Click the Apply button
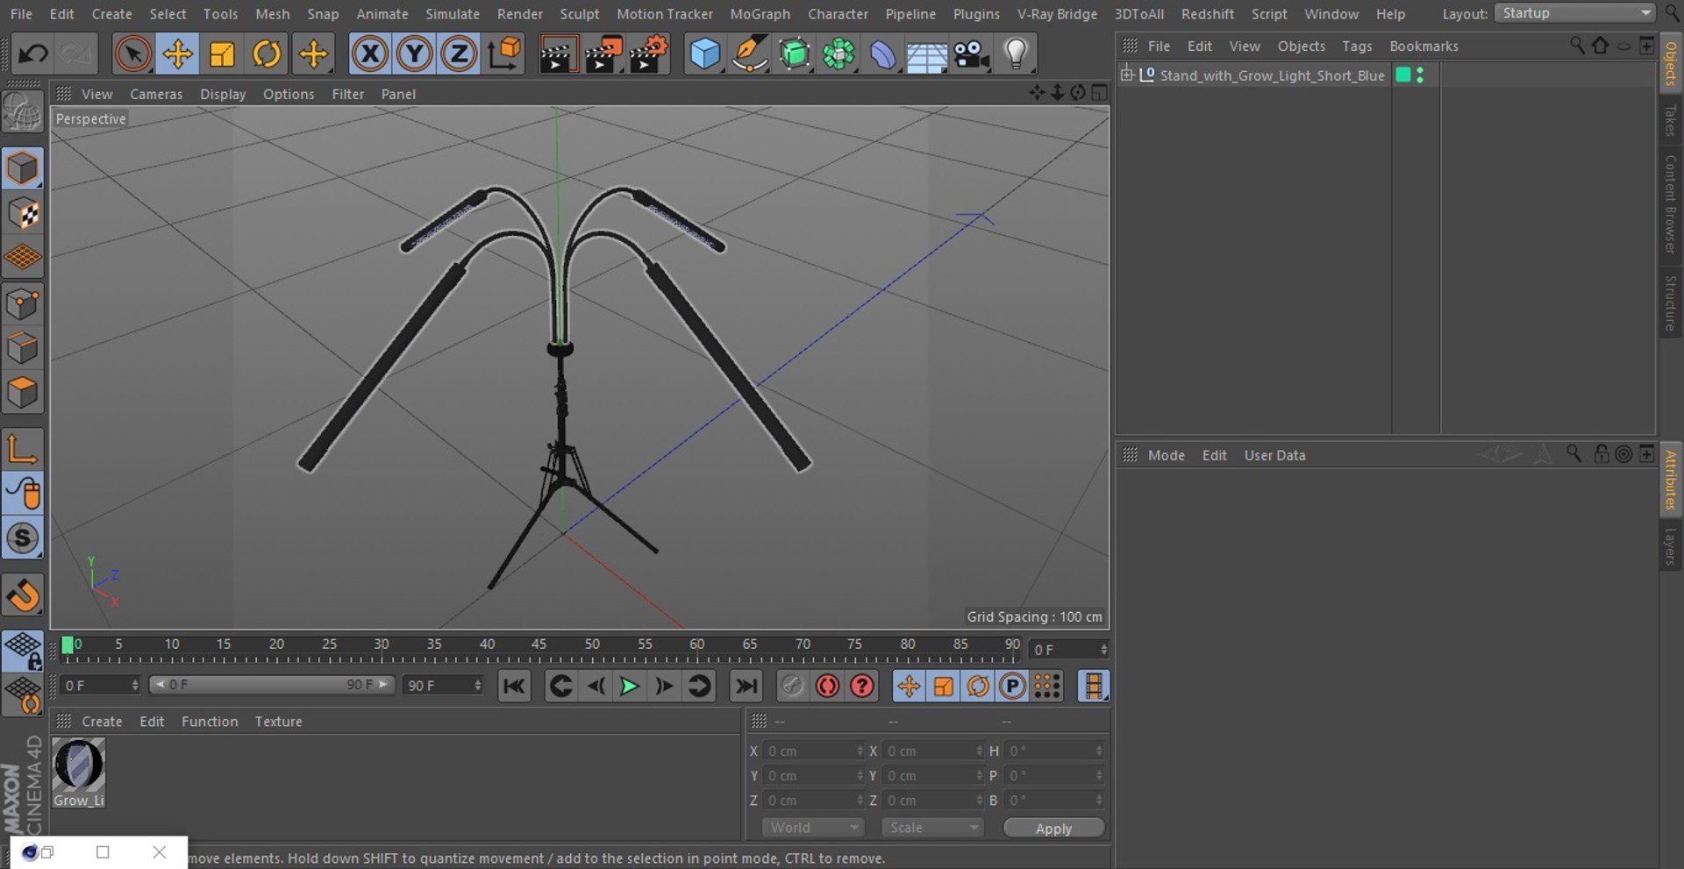Viewport: 1684px width, 869px height. [x=1053, y=829]
